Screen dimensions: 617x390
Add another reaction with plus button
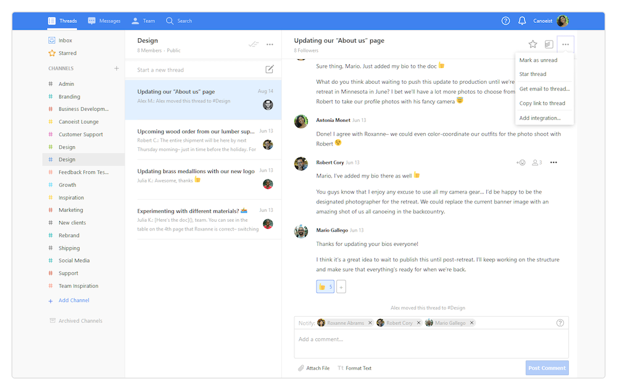click(341, 286)
